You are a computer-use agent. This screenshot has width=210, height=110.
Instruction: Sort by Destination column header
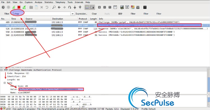pyautogui.click(x=64, y=19)
